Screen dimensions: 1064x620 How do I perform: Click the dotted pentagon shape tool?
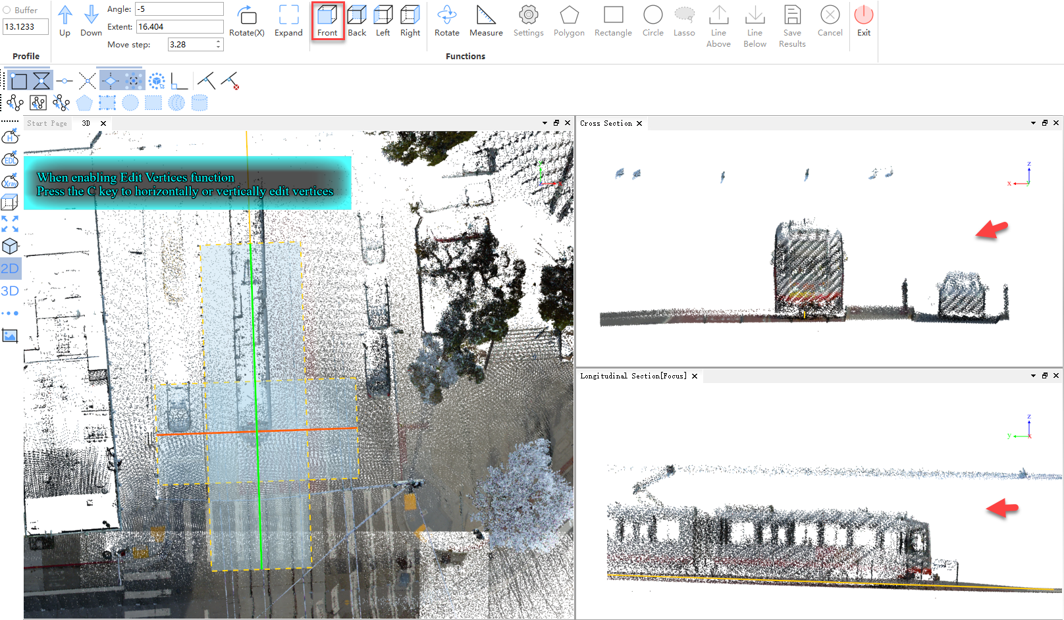pyautogui.click(x=84, y=103)
